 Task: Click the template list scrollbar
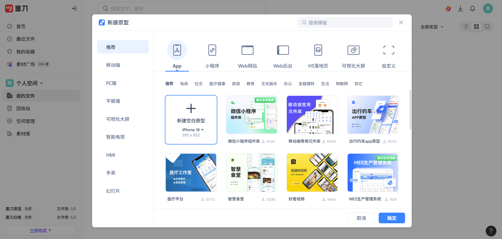pyautogui.click(x=410, y=110)
